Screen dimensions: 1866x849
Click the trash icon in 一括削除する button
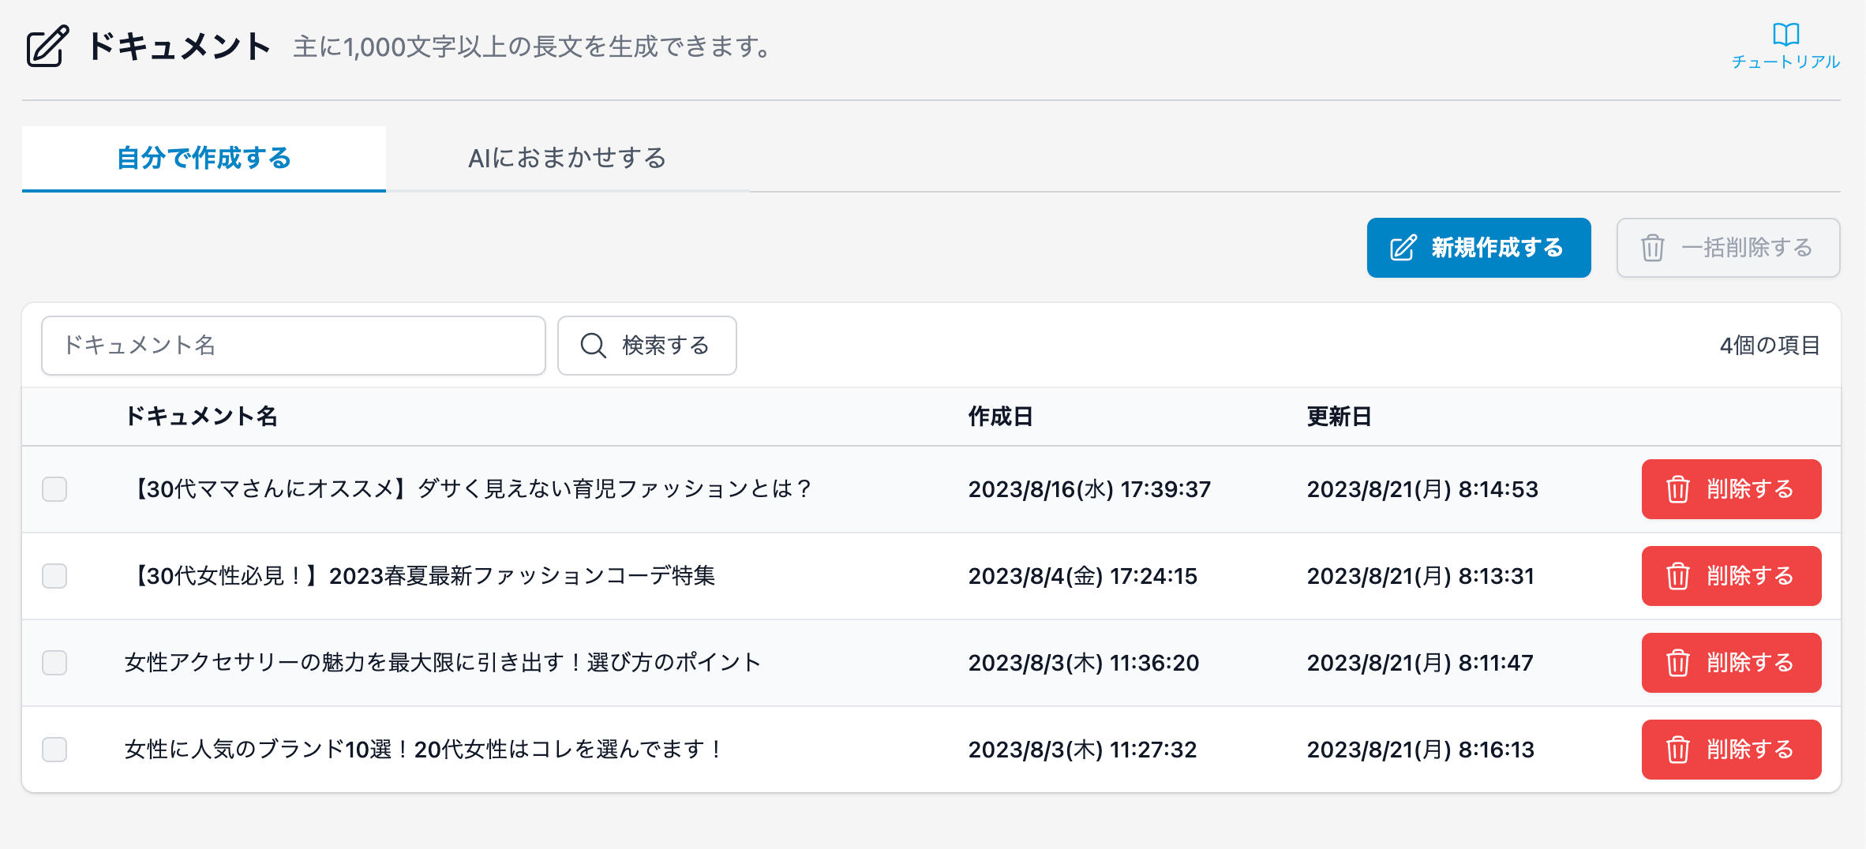1653,248
